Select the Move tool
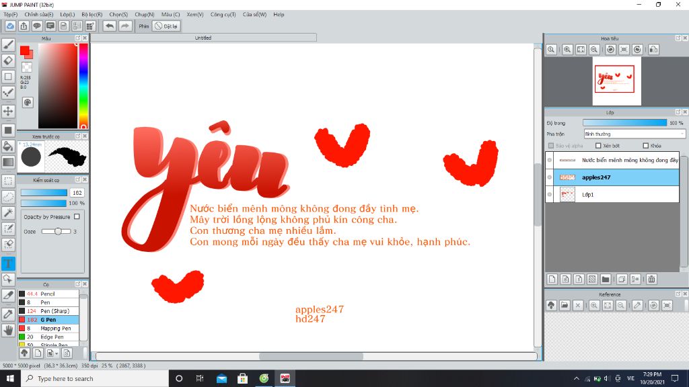Screen dimensions: 689x387 [x=8, y=111]
